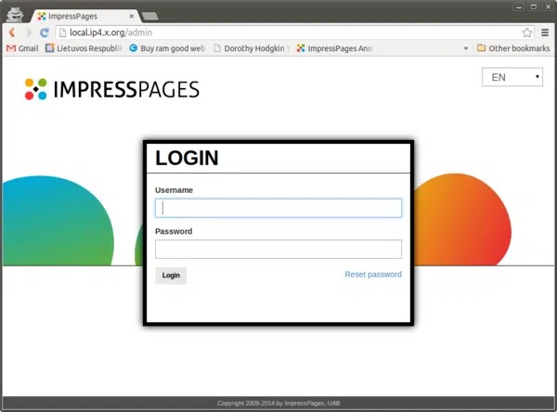Open the Chrome hamburger menu
The image size is (557, 412).
pyautogui.click(x=545, y=32)
